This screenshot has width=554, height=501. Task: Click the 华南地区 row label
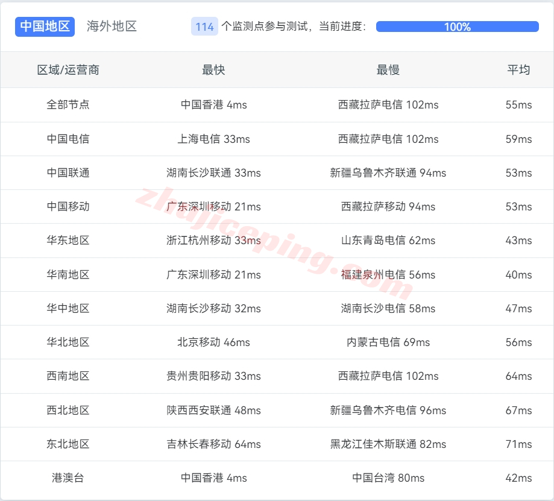68,275
